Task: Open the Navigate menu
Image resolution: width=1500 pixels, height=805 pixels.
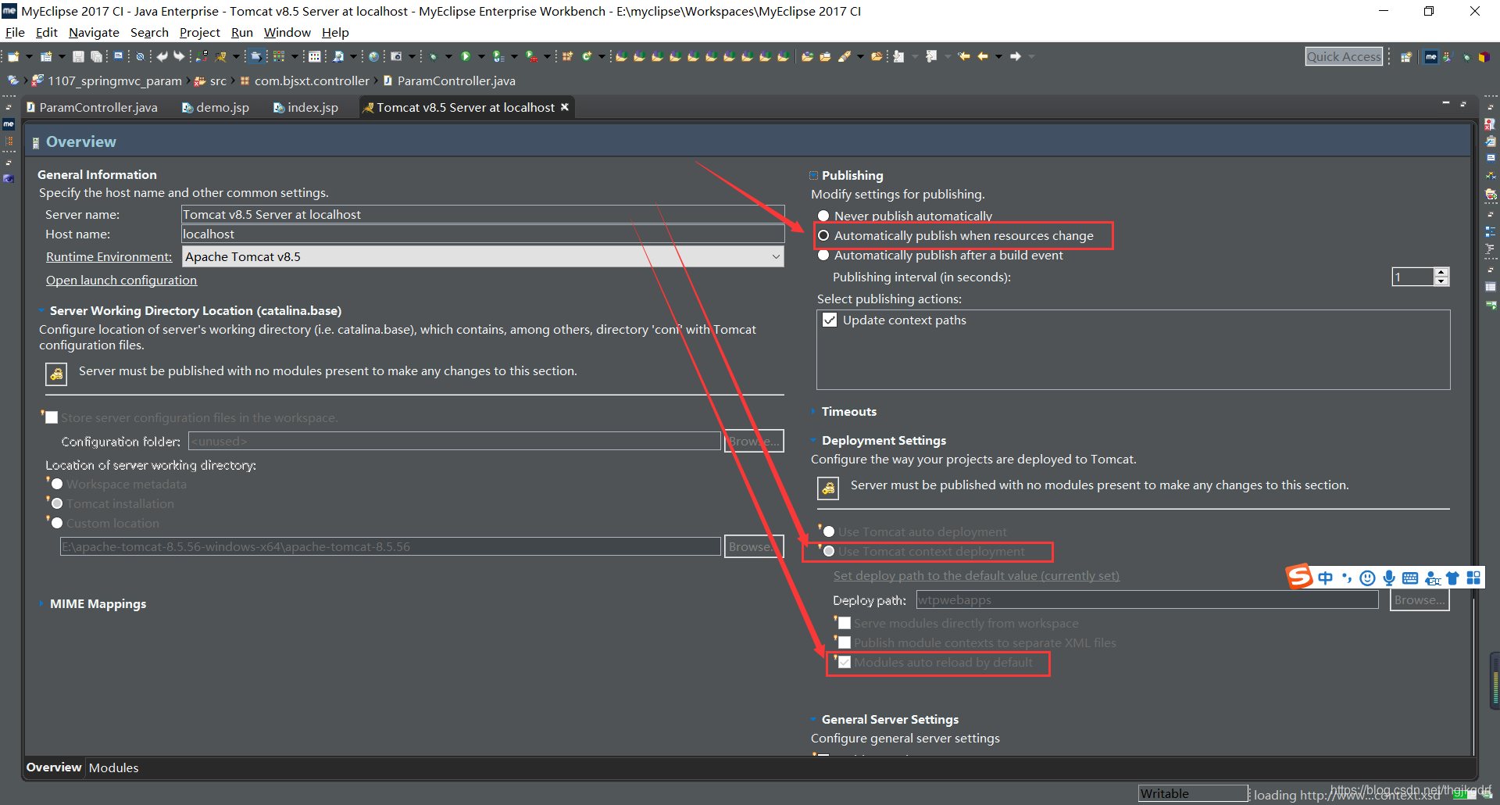Action: pos(94,32)
